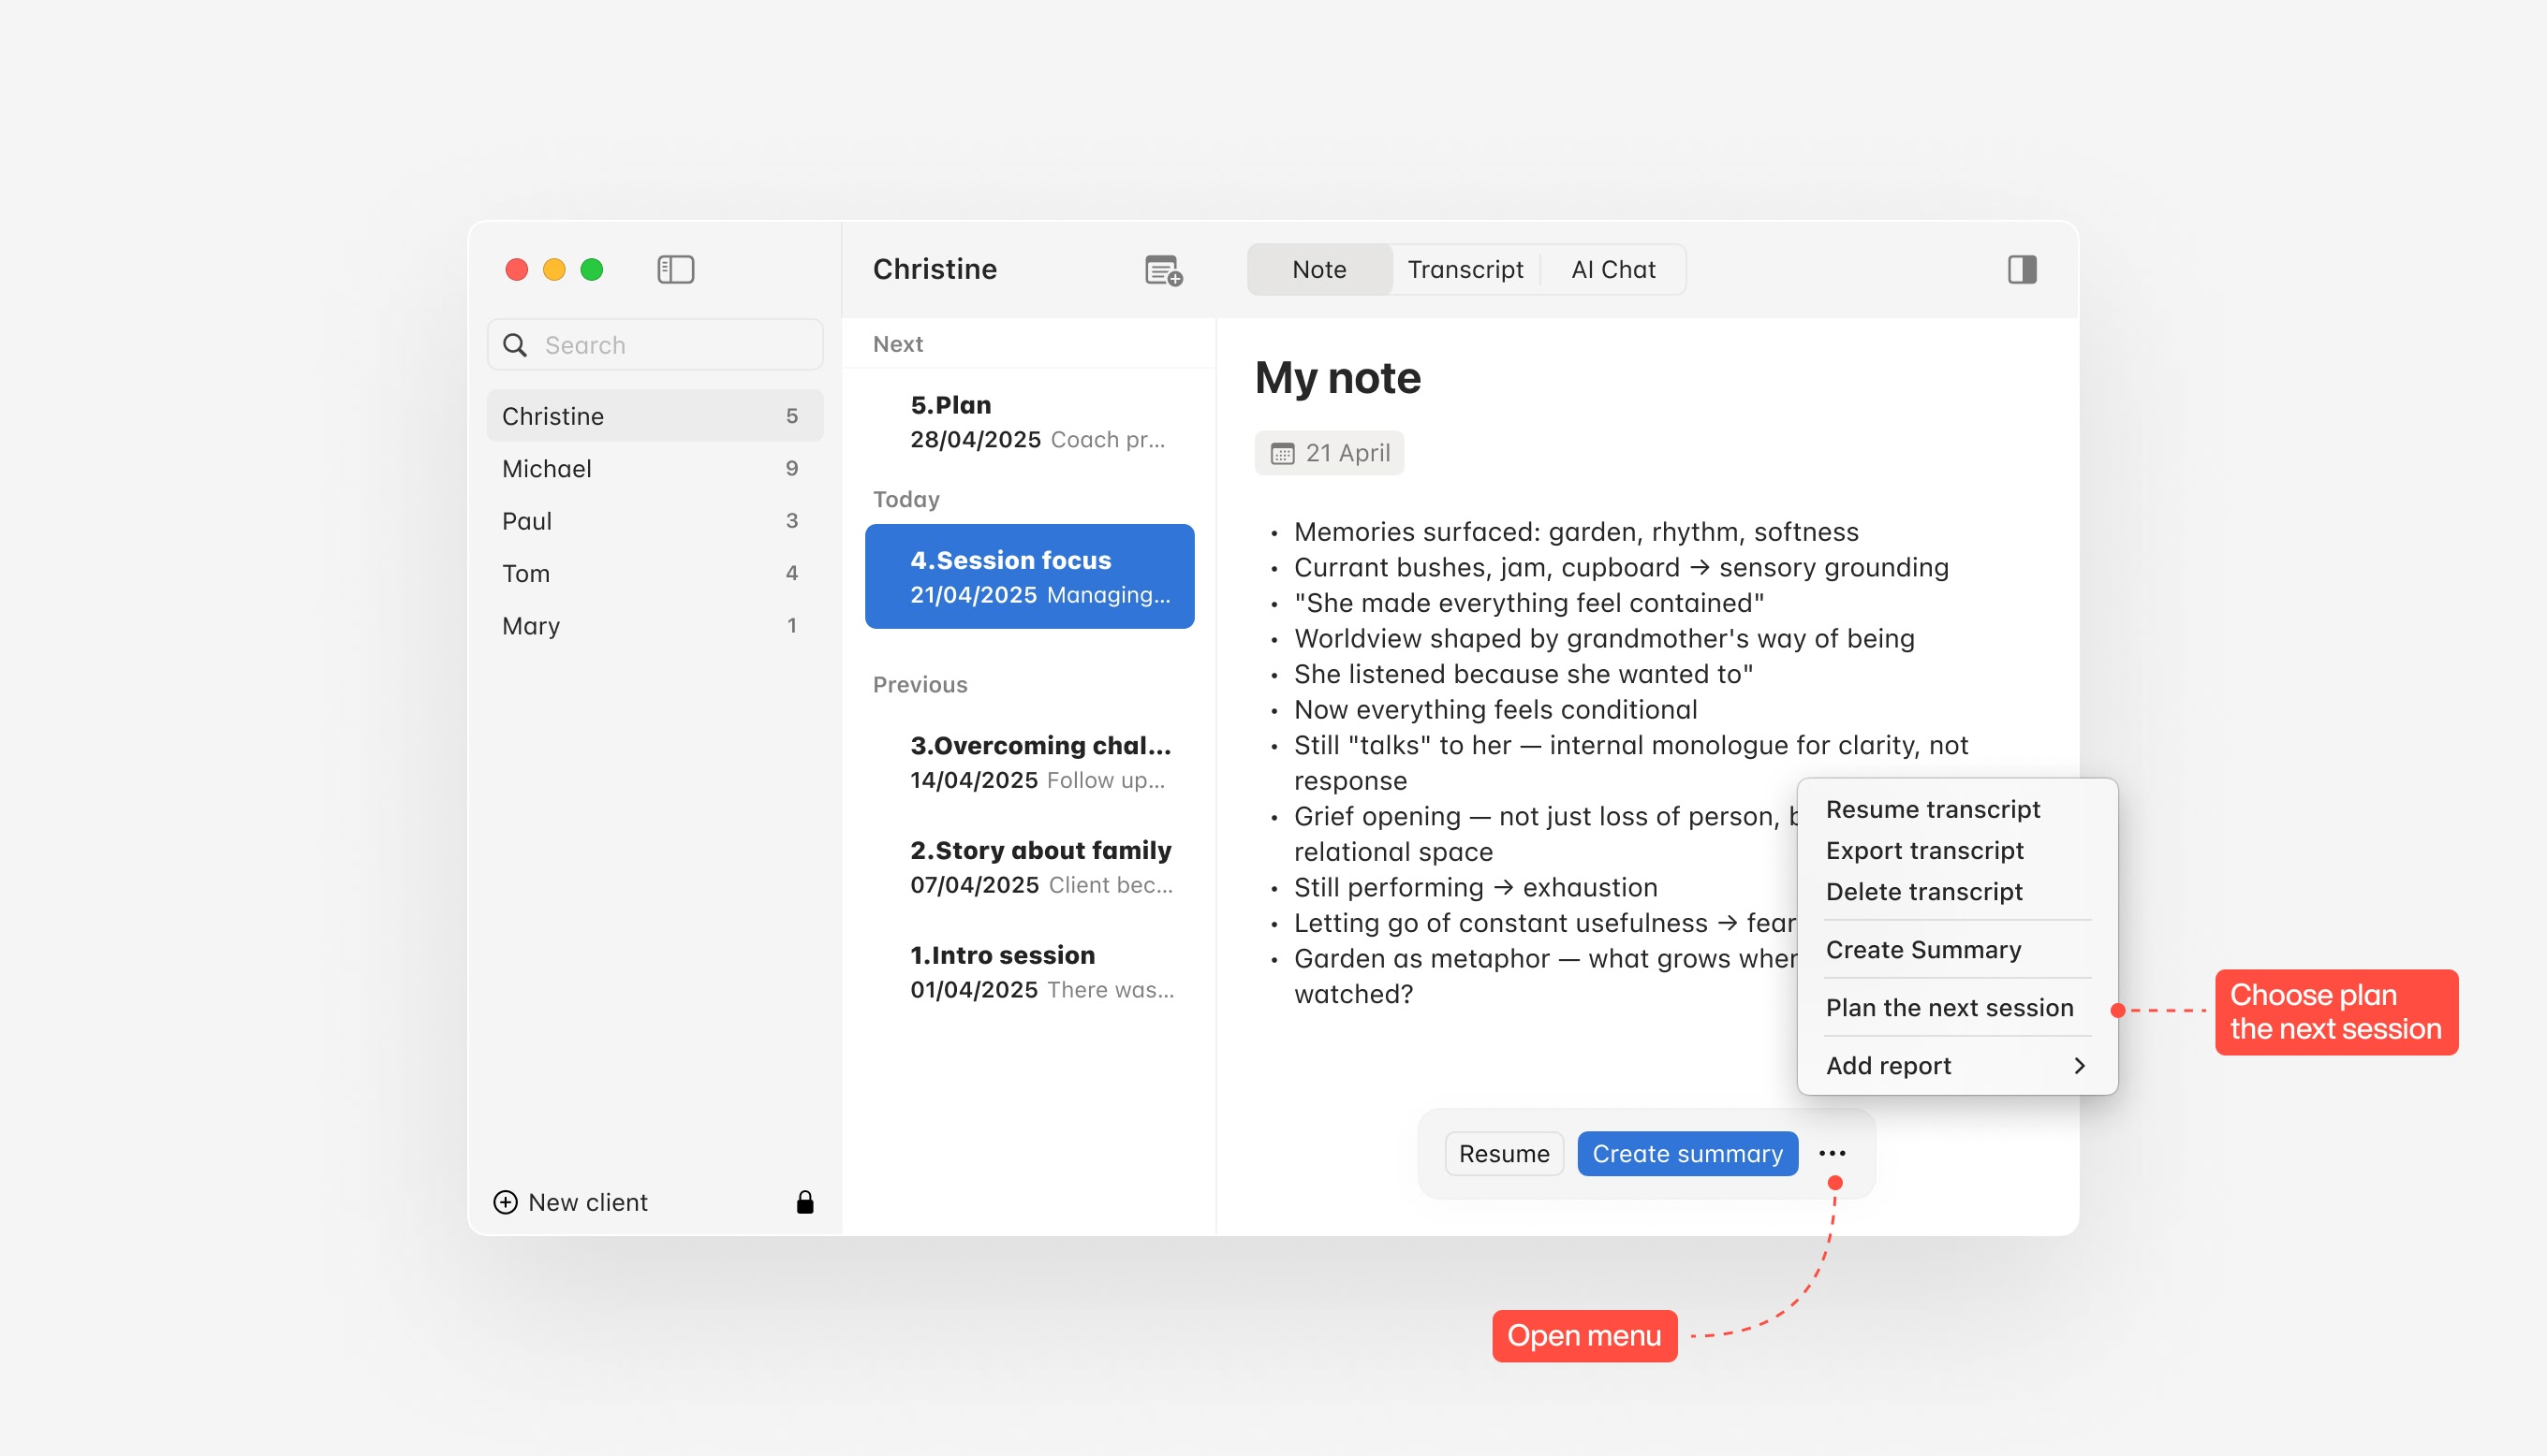Screen dimensions: 2547x1456
Task: Click the three-dot more options icon
Action: click(x=1832, y=1153)
